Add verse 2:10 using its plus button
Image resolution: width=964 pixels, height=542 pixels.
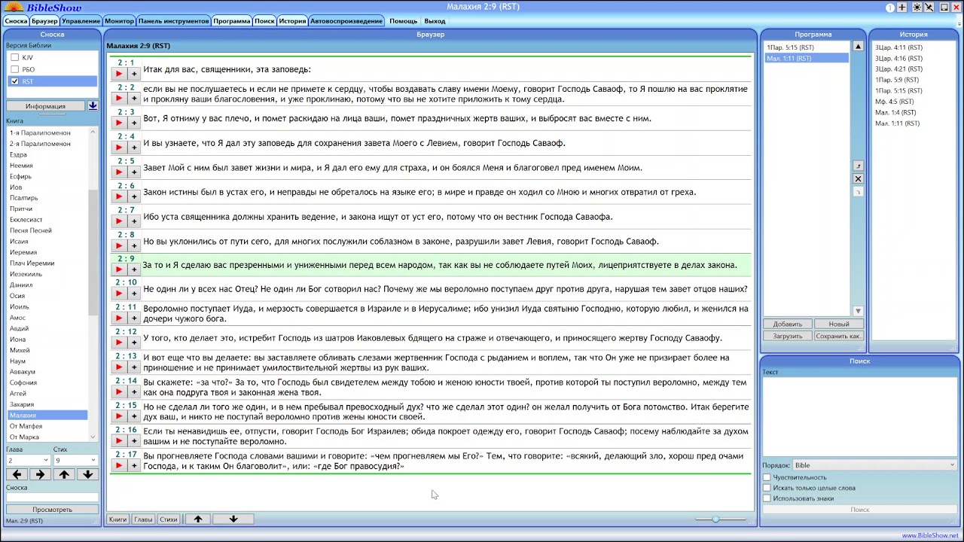134,294
